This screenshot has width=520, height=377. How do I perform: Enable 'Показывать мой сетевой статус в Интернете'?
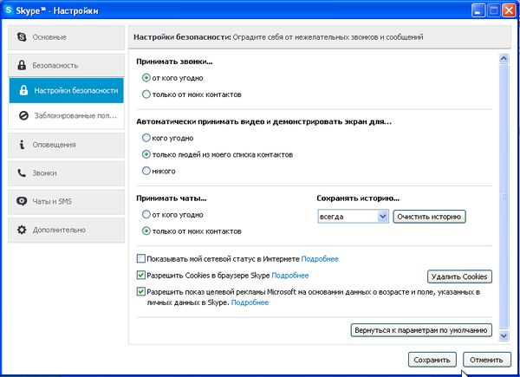pyautogui.click(x=141, y=258)
